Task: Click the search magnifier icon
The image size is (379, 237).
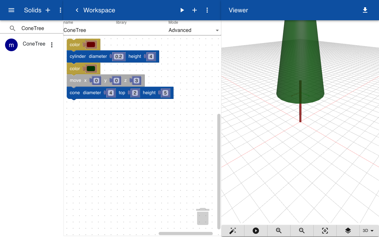Action: [x=13, y=28]
